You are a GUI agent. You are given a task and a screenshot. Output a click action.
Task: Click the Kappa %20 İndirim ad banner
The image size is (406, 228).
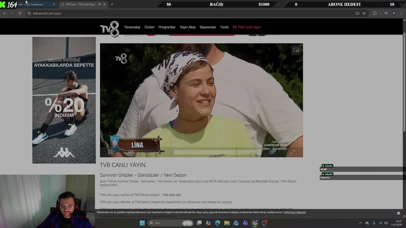[64, 100]
